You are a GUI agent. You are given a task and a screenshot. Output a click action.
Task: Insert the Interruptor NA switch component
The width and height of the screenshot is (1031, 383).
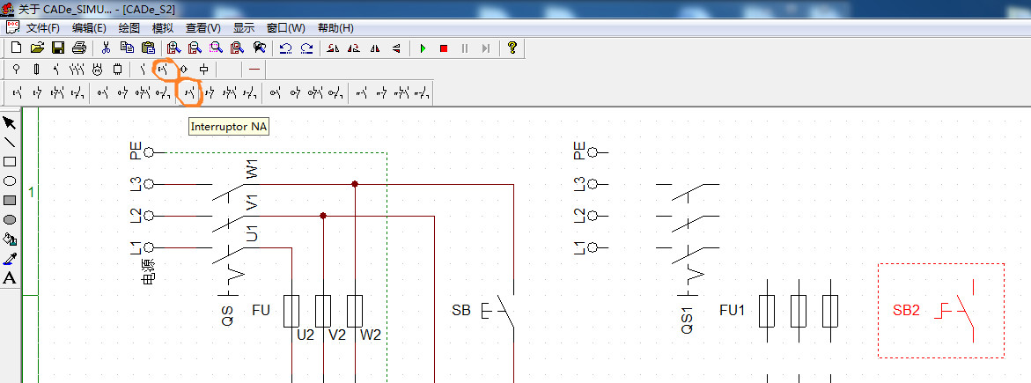click(189, 94)
